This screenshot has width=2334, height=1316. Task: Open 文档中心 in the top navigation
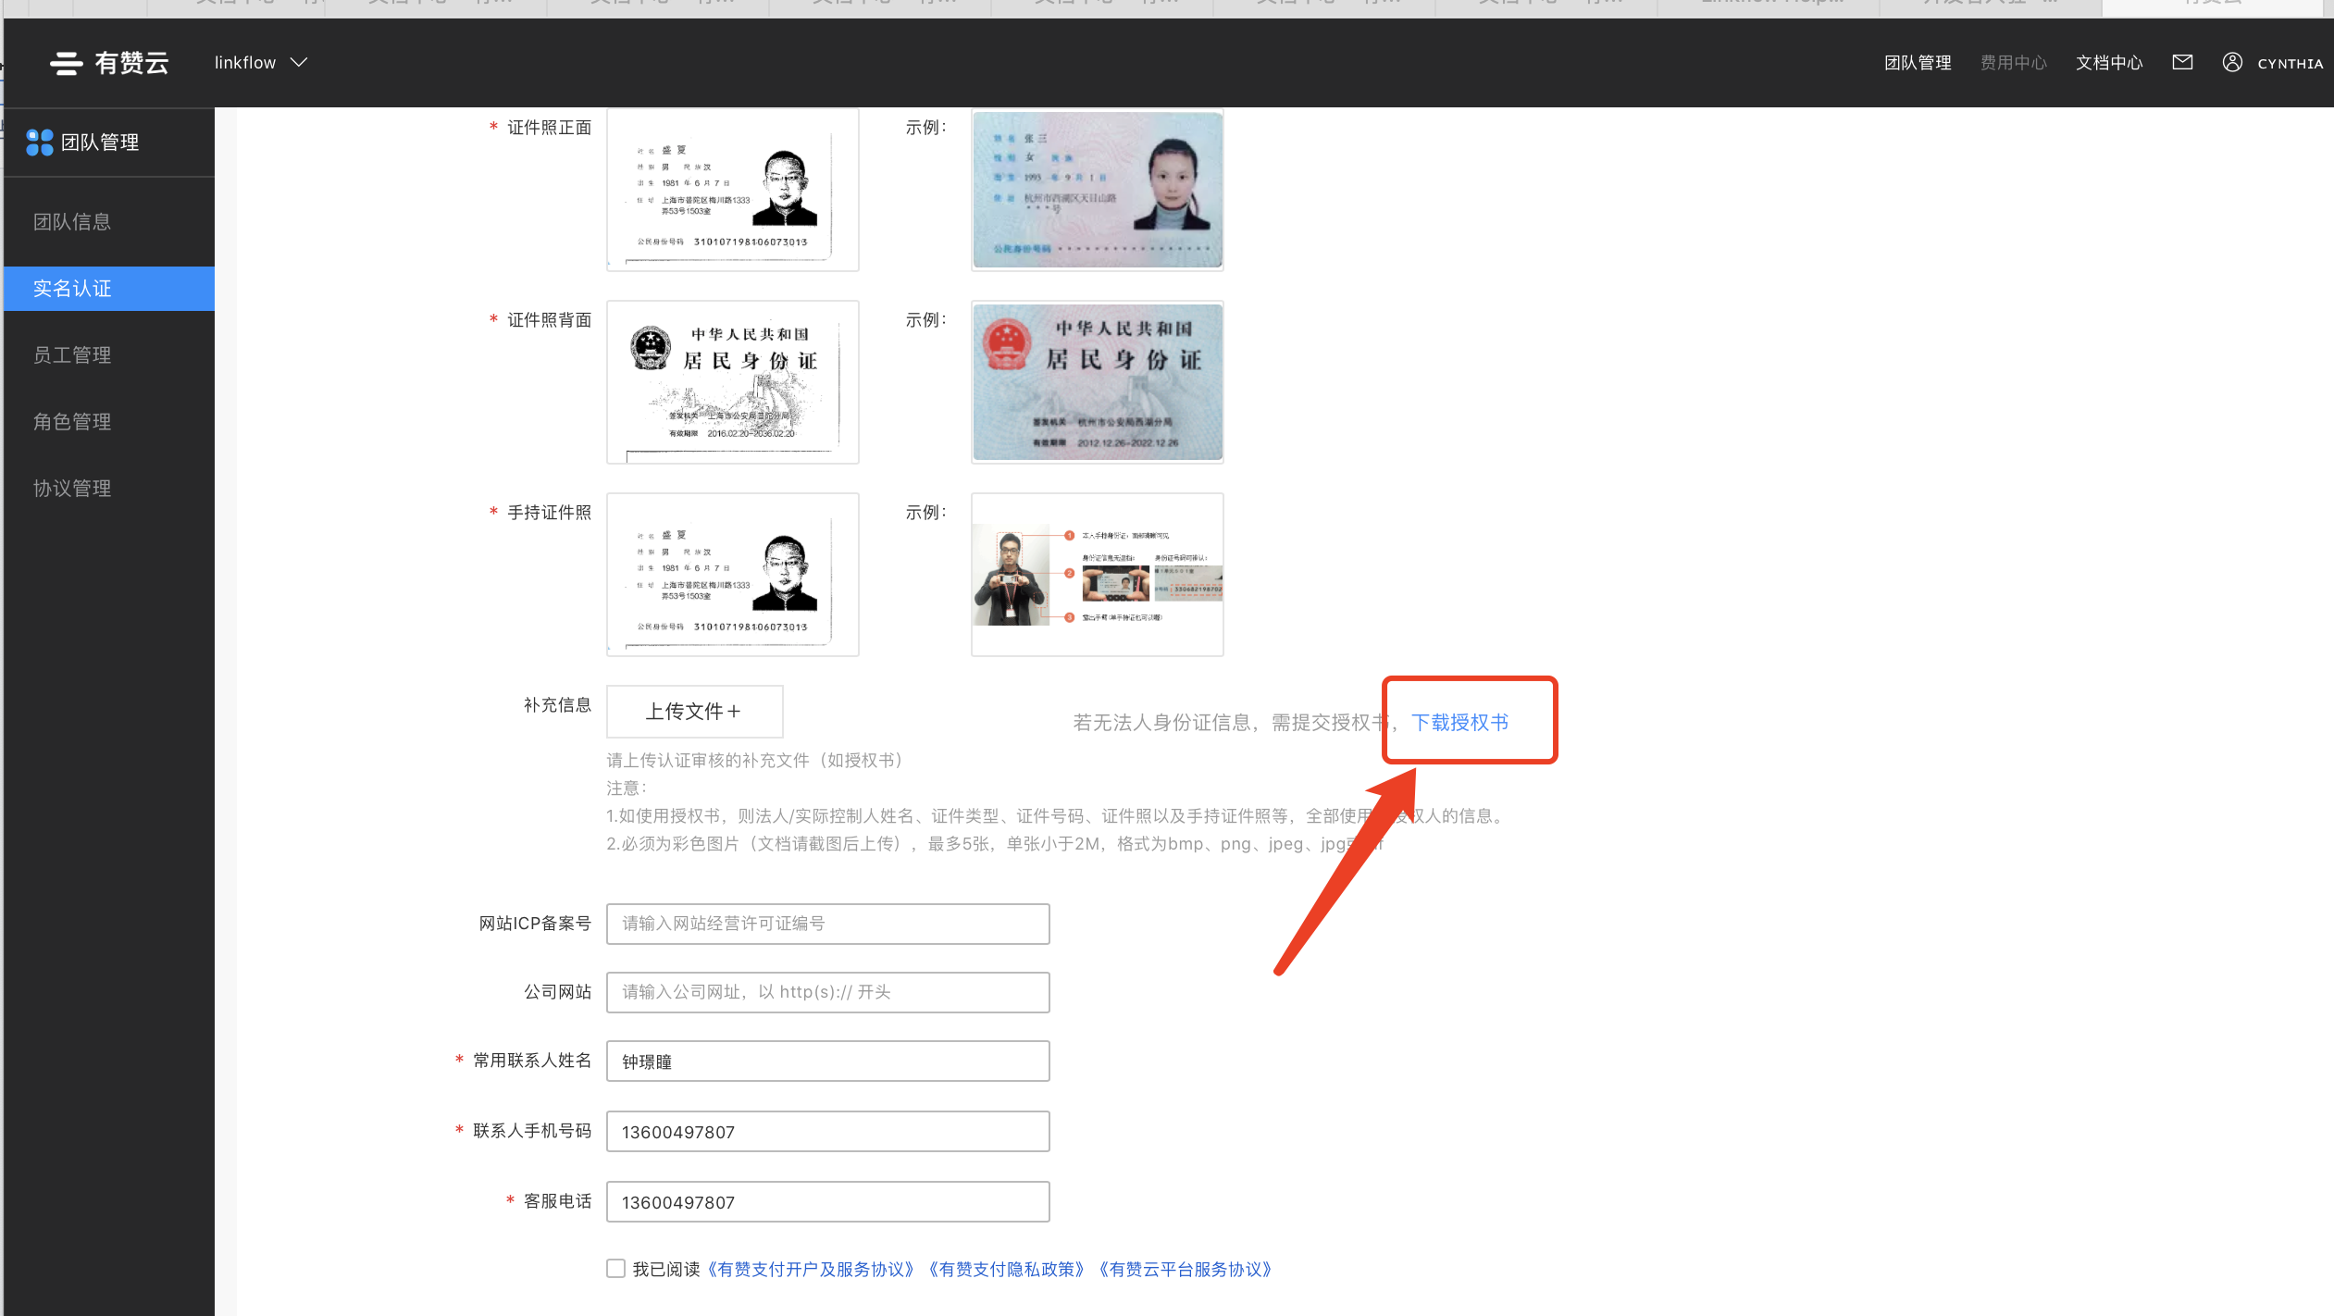[x=2108, y=63]
